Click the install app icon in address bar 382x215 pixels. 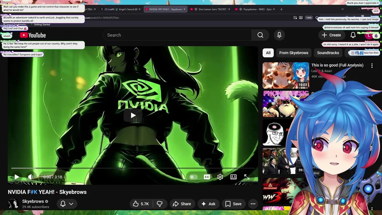click(301, 18)
